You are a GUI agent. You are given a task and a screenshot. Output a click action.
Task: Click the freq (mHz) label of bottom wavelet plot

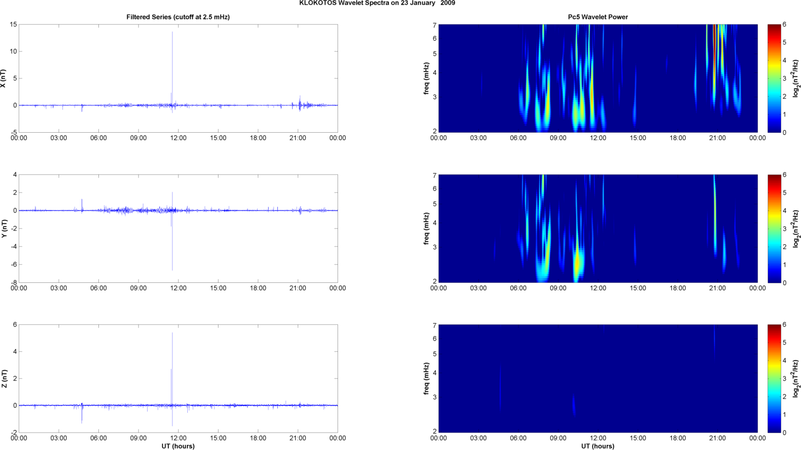[426, 379]
